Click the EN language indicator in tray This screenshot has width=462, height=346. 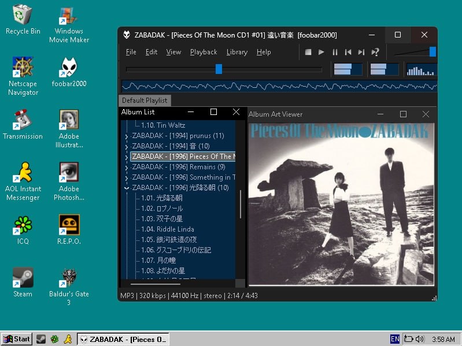[395, 339]
